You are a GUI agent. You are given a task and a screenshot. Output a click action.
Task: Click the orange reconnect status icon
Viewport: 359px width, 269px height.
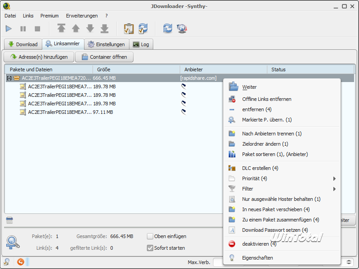click(21, 262)
